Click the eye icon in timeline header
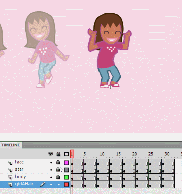The height and width of the screenshot is (194, 182). tap(51, 154)
